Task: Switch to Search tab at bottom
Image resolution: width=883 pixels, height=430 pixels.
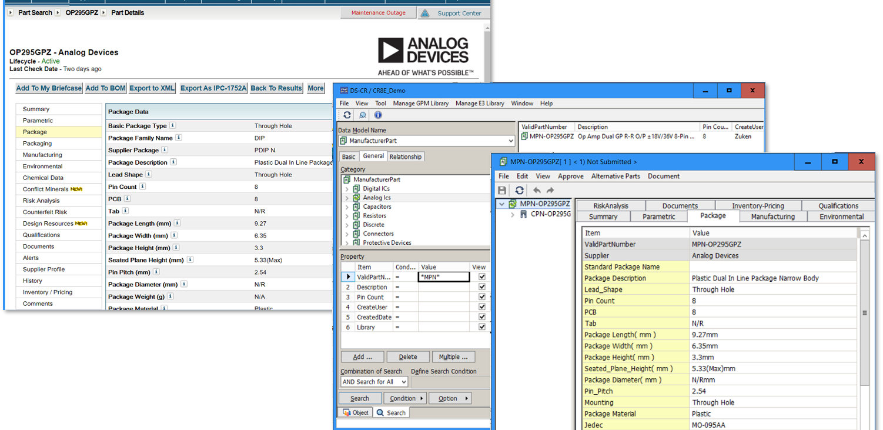Action: click(x=391, y=413)
